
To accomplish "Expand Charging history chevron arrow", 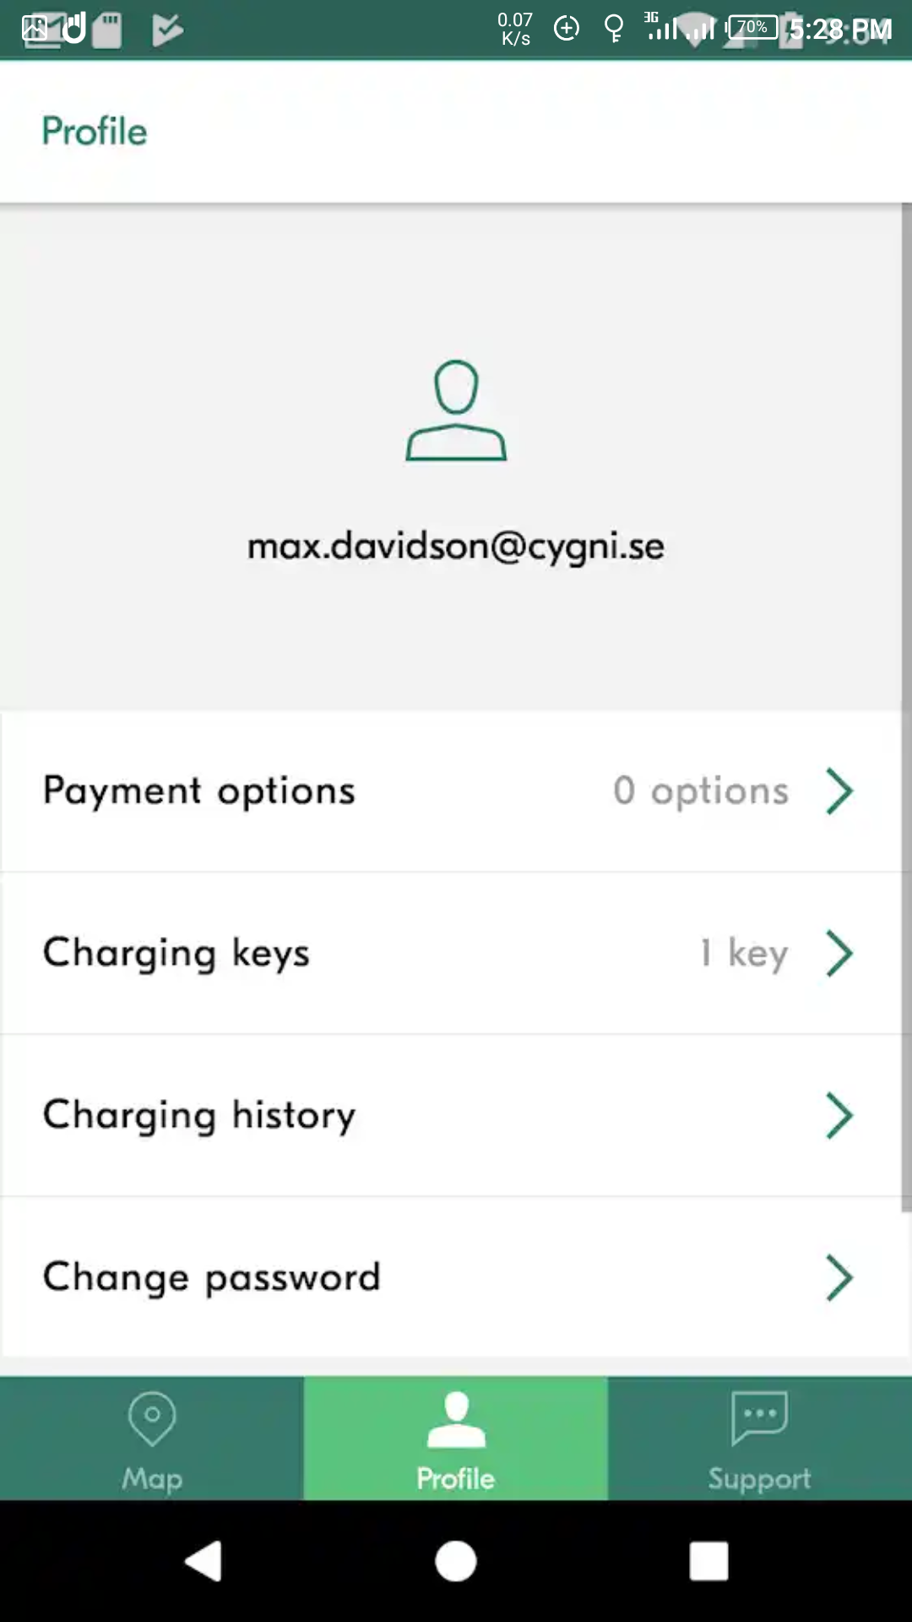I will click(839, 1115).
